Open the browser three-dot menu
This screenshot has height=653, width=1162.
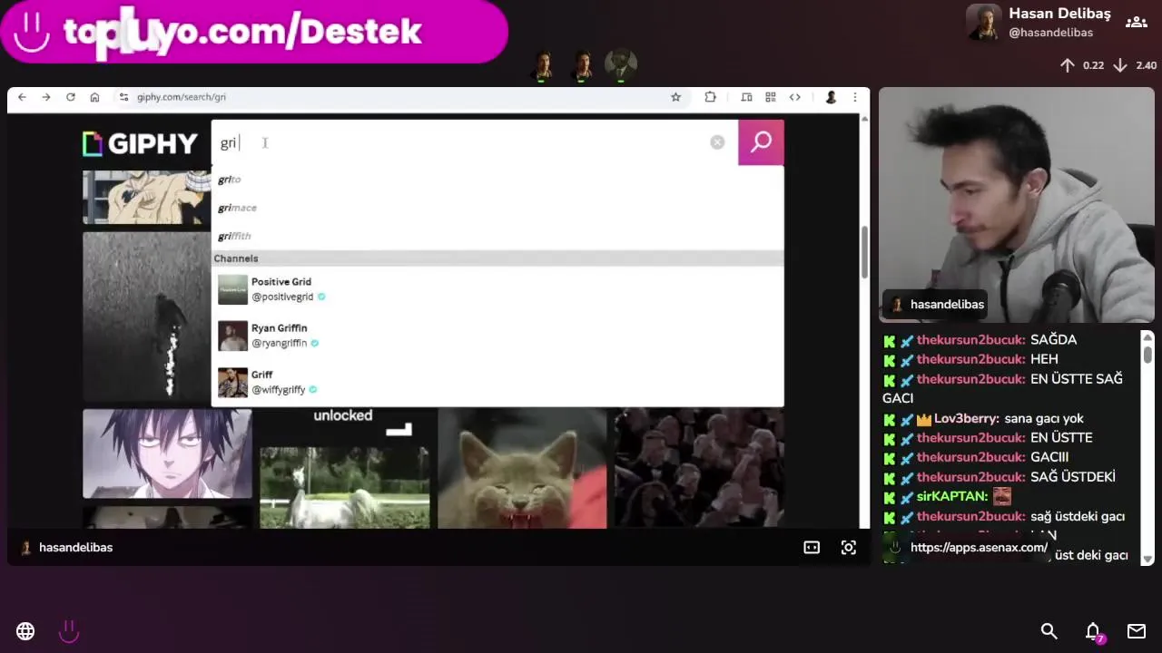point(854,97)
